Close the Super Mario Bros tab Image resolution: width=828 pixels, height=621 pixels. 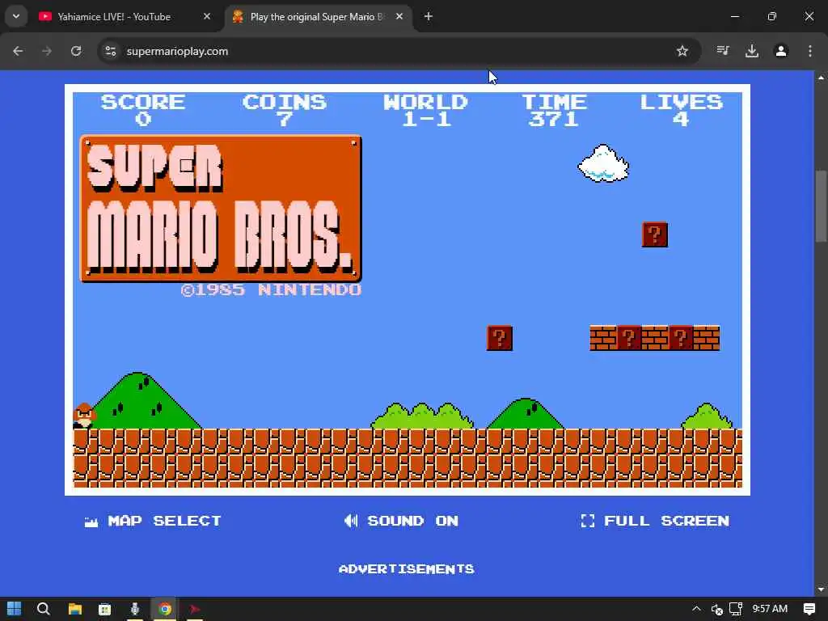pos(399,16)
